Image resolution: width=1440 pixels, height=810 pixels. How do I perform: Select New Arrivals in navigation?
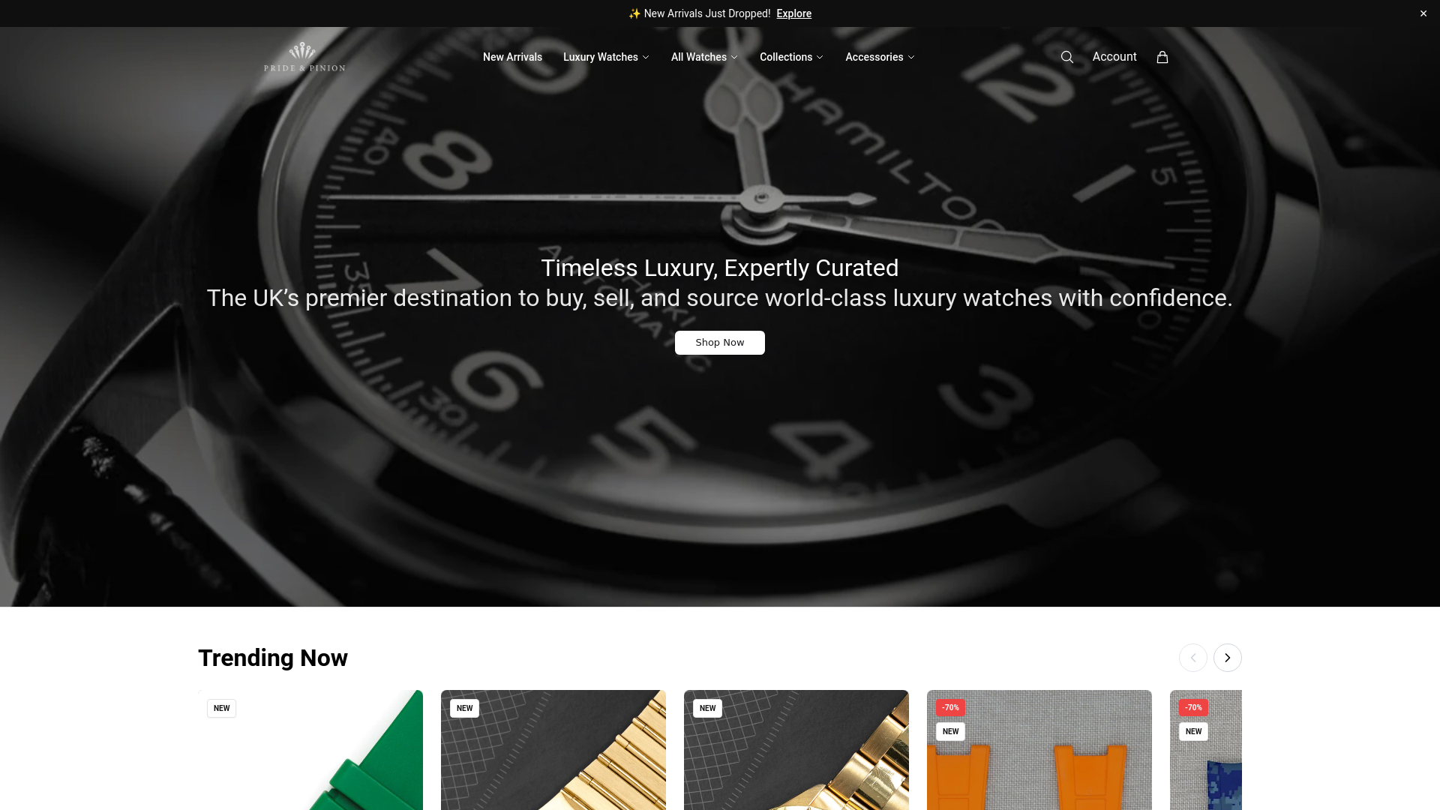click(512, 57)
